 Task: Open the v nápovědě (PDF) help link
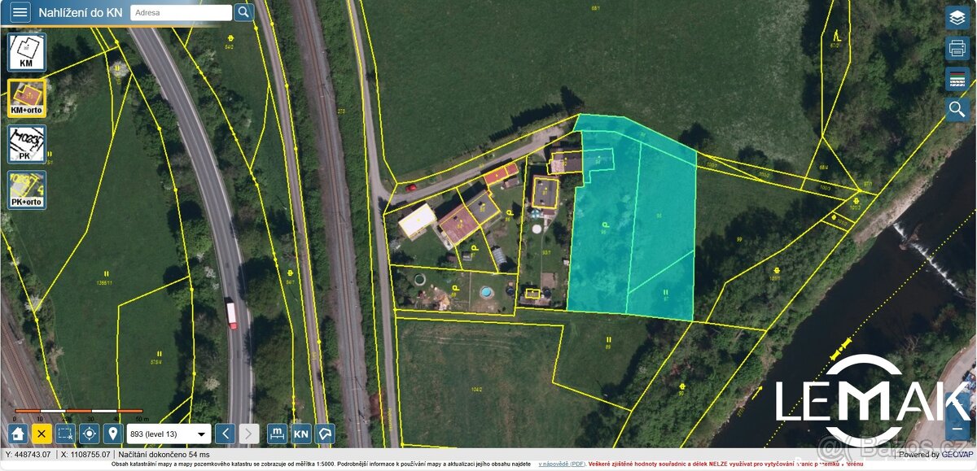[x=562, y=464]
